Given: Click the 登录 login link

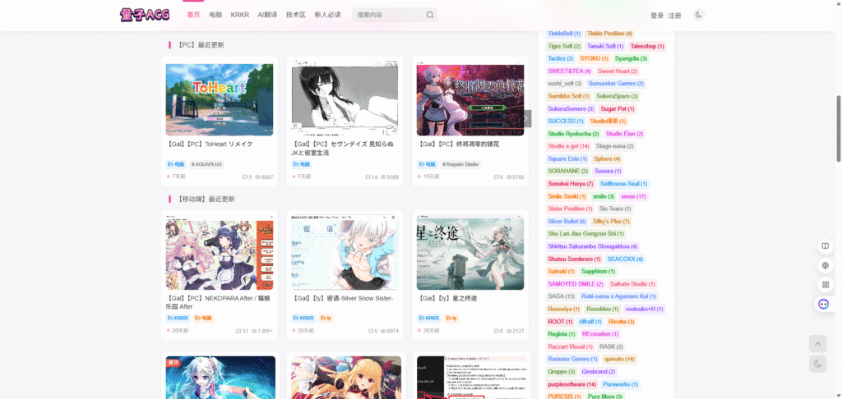Looking at the screenshot, I should [x=657, y=16].
